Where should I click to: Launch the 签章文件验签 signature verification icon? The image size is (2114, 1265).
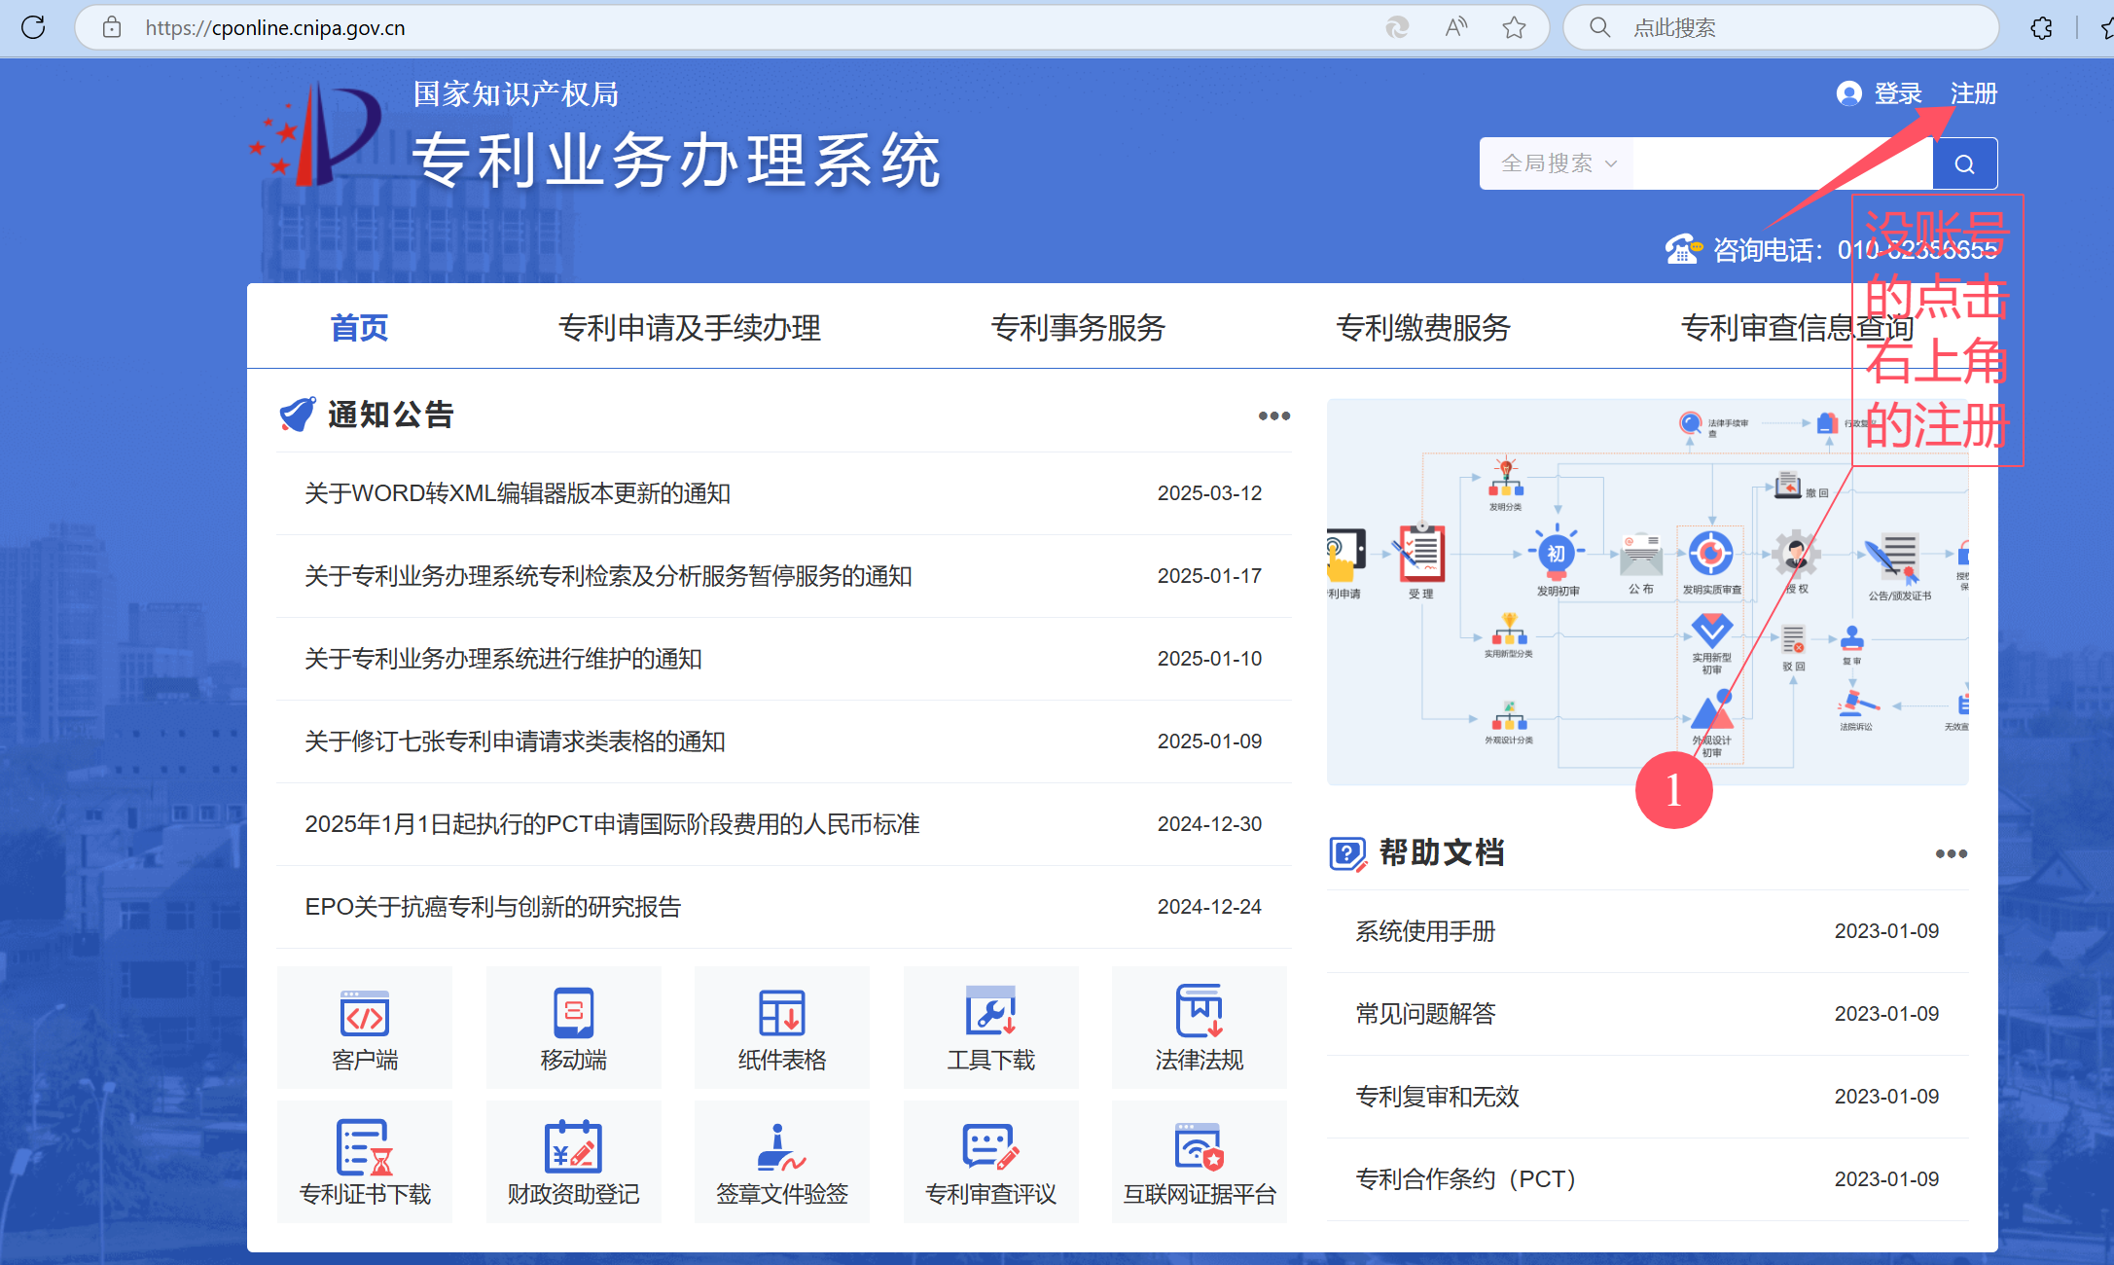tap(781, 1162)
